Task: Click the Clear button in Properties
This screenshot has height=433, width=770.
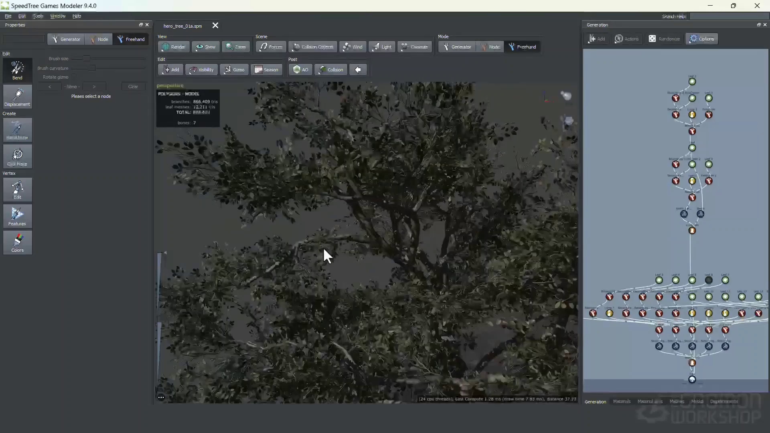Action: point(133,87)
